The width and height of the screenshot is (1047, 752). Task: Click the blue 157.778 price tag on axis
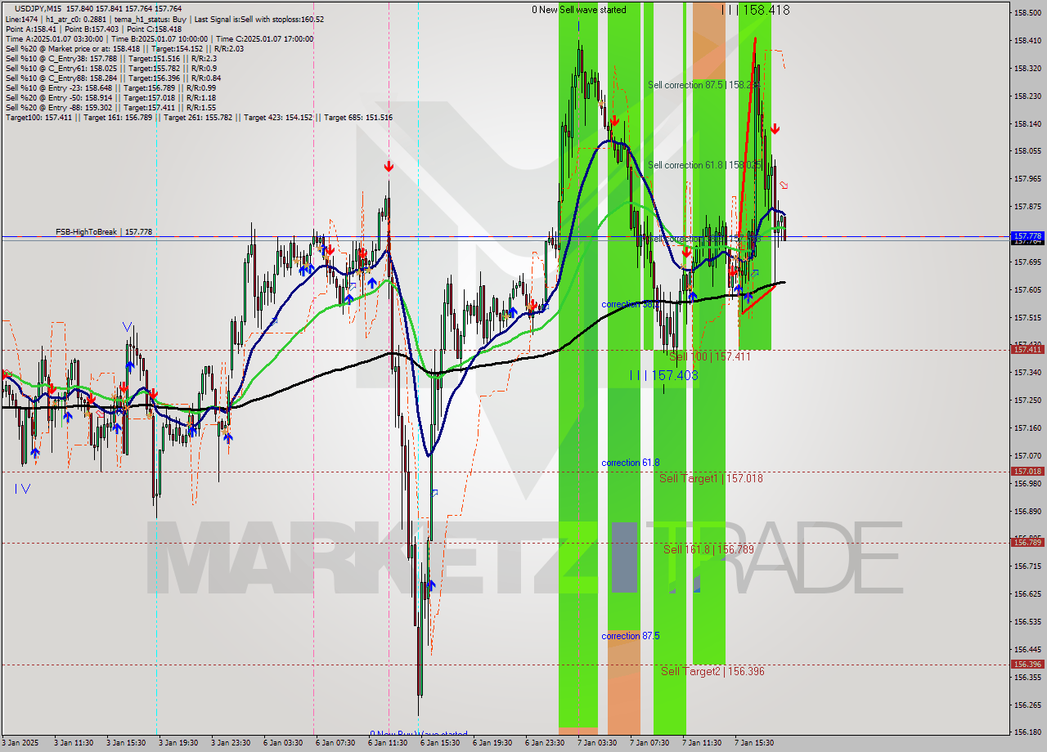1027,235
